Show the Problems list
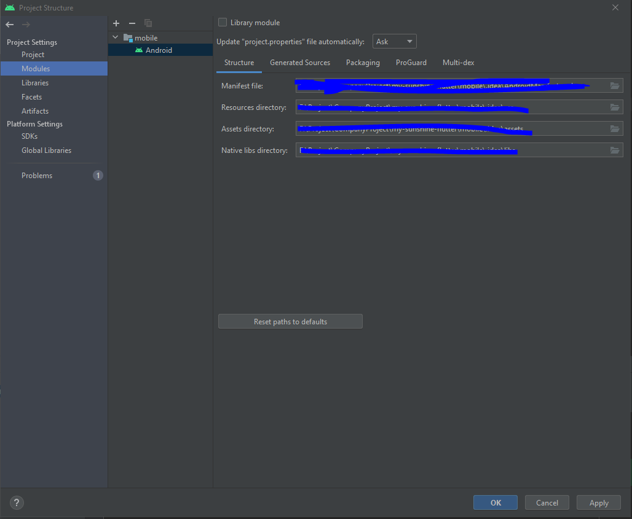Image resolution: width=632 pixels, height=519 pixels. (37, 176)
